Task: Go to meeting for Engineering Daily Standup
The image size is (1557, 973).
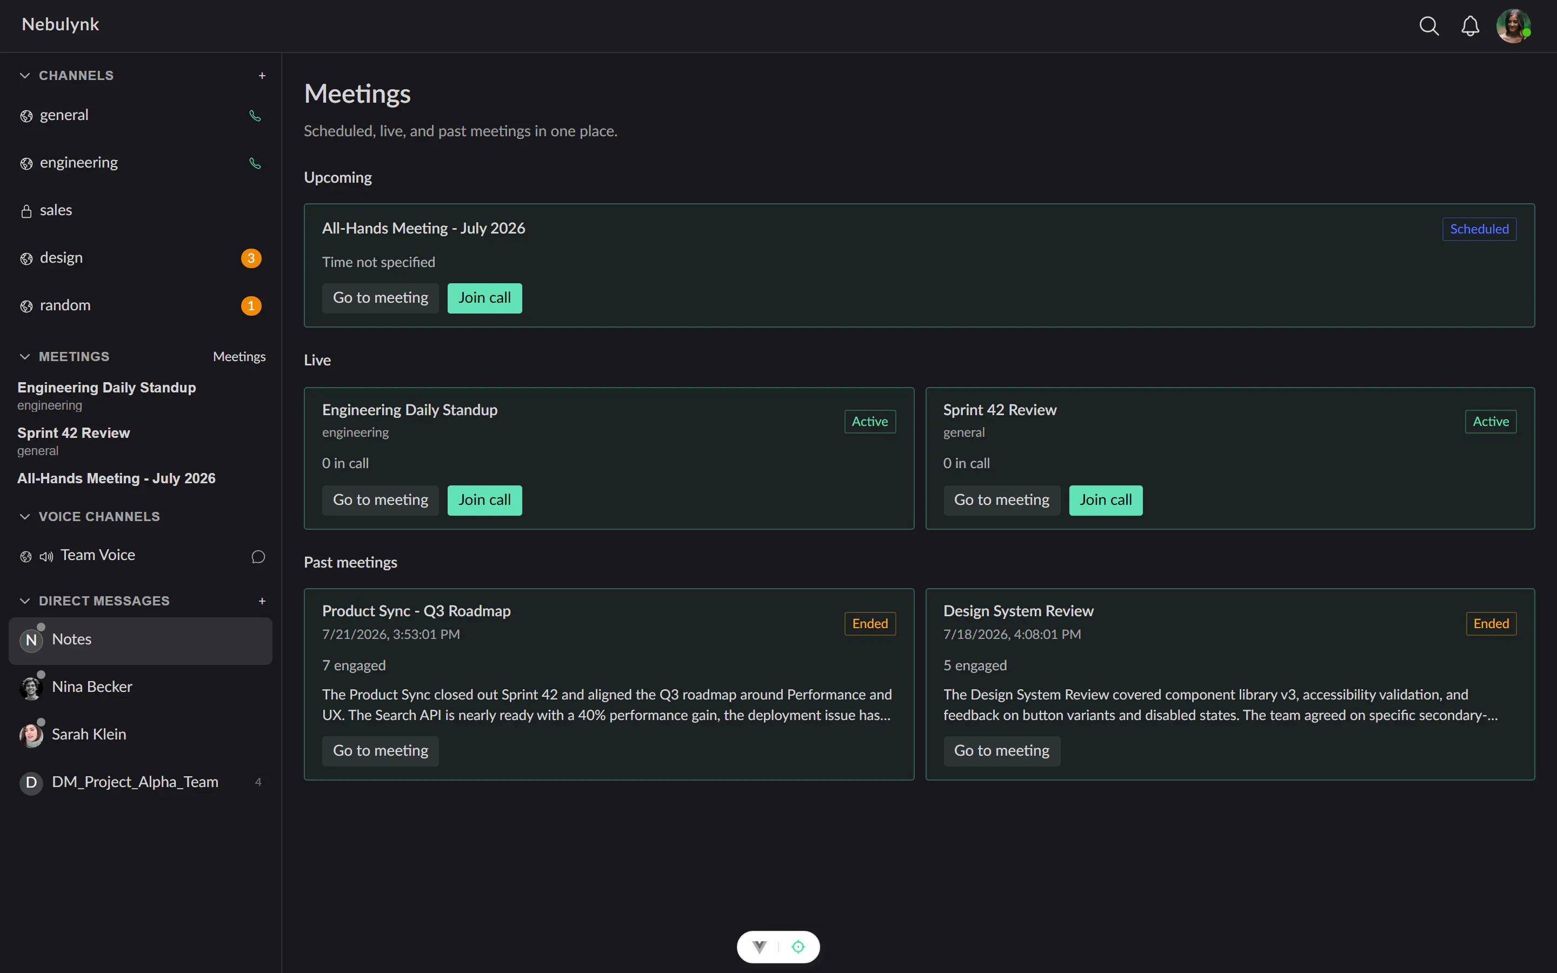Action: pos(380,500)
